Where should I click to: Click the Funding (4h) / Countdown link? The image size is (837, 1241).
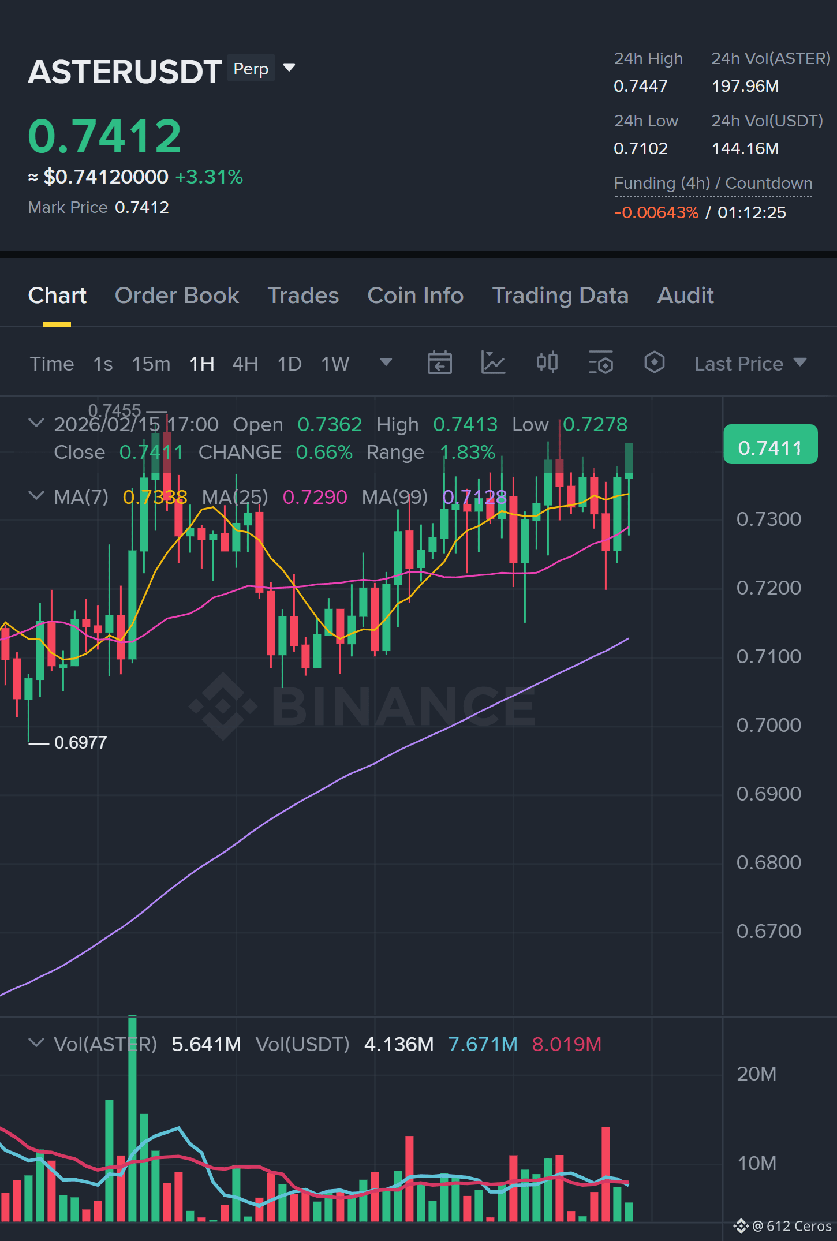[713, 184]
